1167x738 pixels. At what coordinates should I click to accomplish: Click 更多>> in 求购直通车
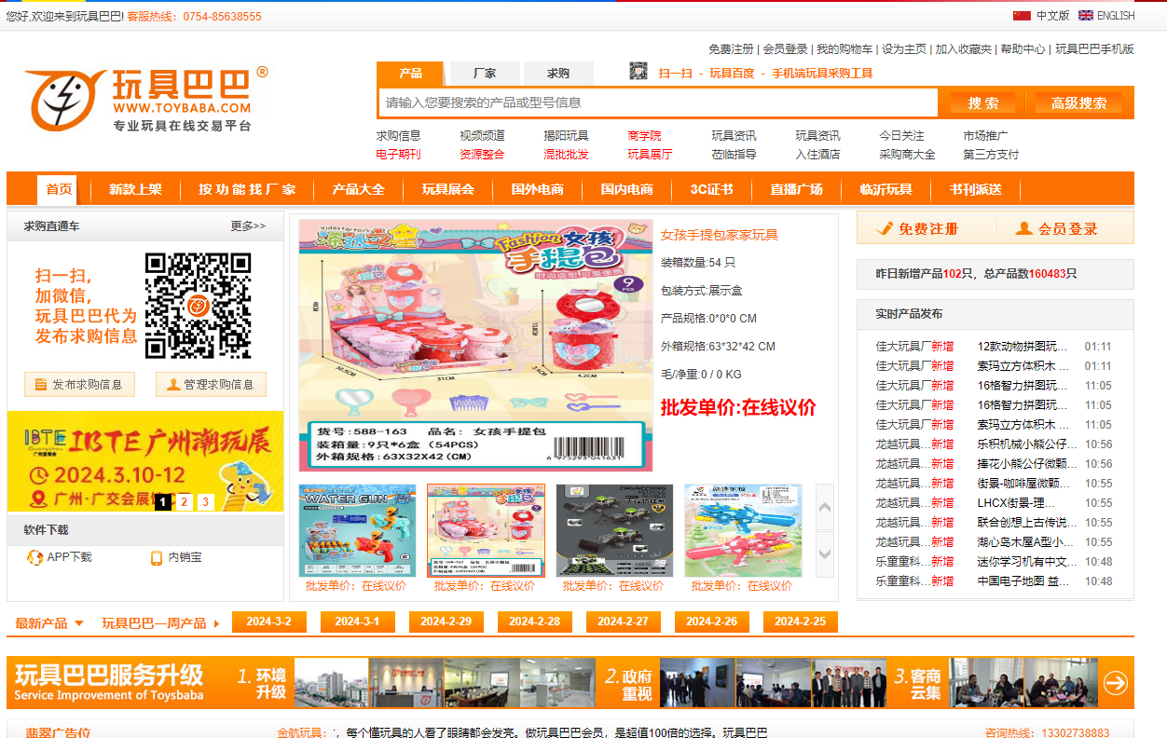[248, 225]
